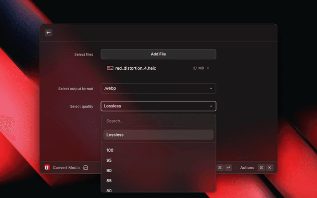
Task: Open the Actions menu
Action: pyautogui.click(x=247, y=168)
